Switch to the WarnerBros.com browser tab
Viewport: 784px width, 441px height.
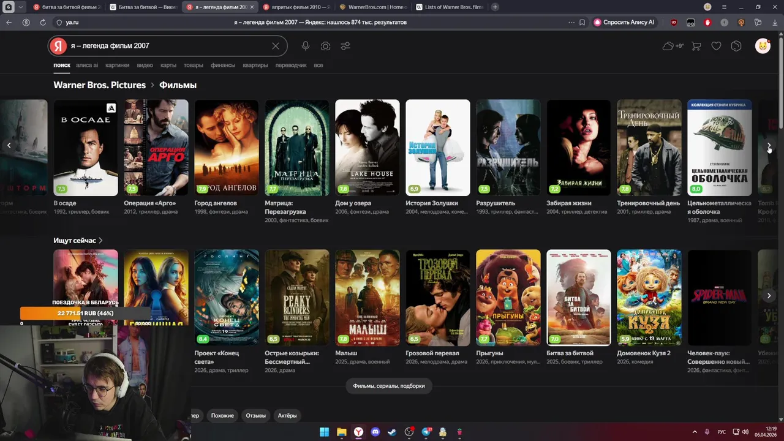click(x=372, y=7)
